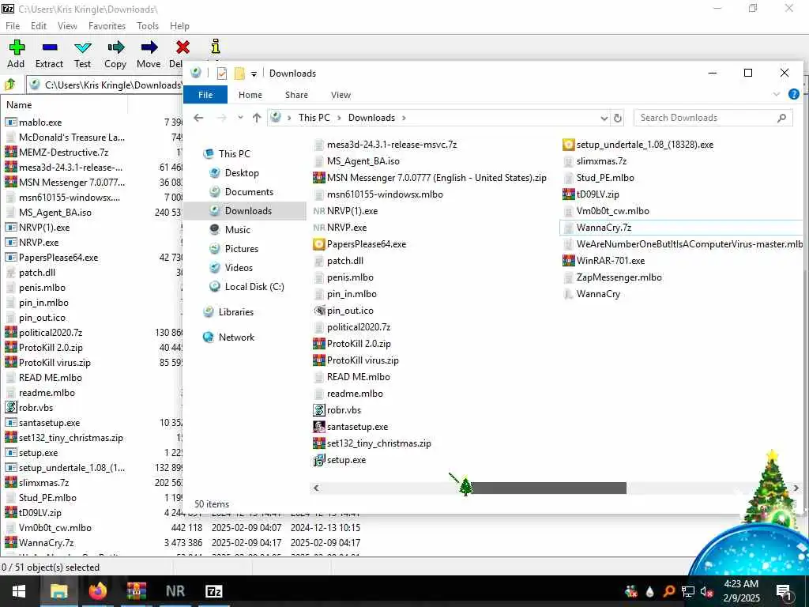The image size is (809, 607).
Task: Switch to the Home tab in Explorer
Action: [250, 95]
